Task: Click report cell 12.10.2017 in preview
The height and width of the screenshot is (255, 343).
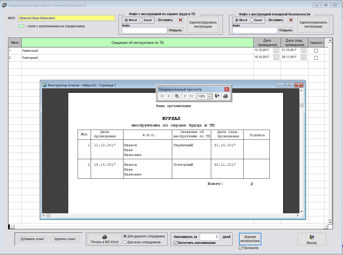Action: [x=105, y=145]
